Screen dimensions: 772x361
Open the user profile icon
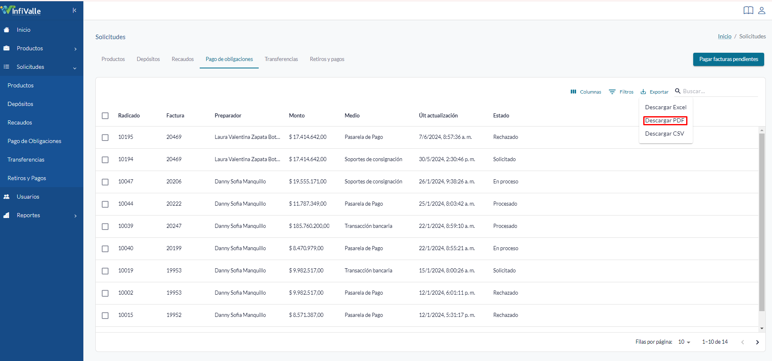pyautogui.click(x=762, y=10)
